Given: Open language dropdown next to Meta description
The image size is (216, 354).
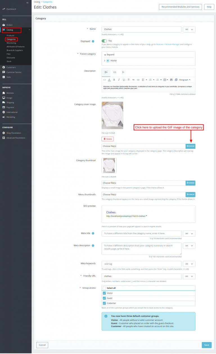Looking at the screenshot, I should click(189, 246).
